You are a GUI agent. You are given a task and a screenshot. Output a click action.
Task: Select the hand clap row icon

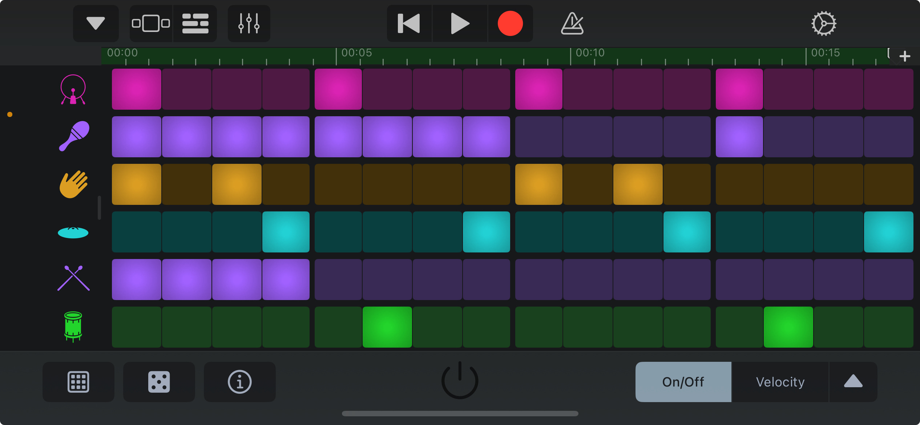(x=73, y=185)
